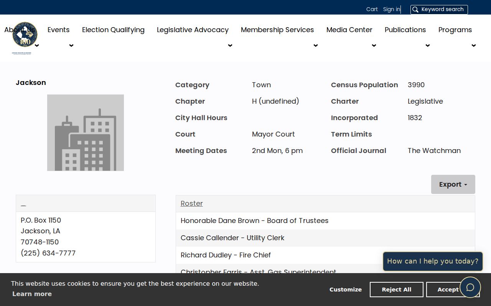
Task: Expand the Programs chevron
Action: pyautogui.click(x=474, y=46)
